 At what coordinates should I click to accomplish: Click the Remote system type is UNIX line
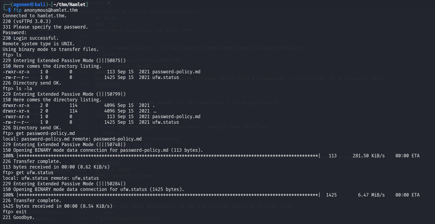(38, 44)
